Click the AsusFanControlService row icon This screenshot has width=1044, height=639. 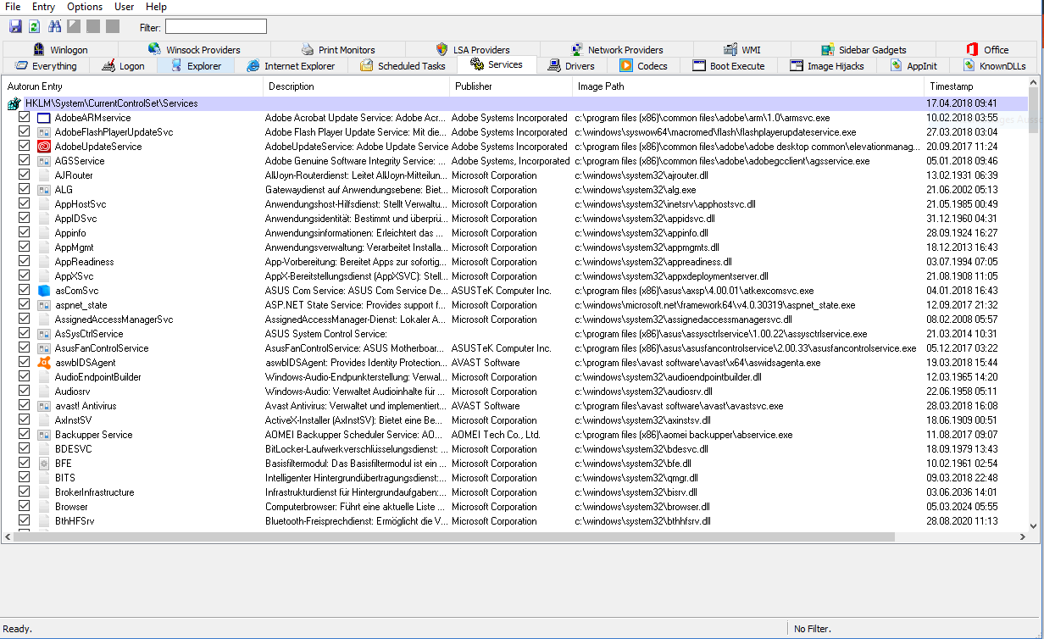[44, 348]
